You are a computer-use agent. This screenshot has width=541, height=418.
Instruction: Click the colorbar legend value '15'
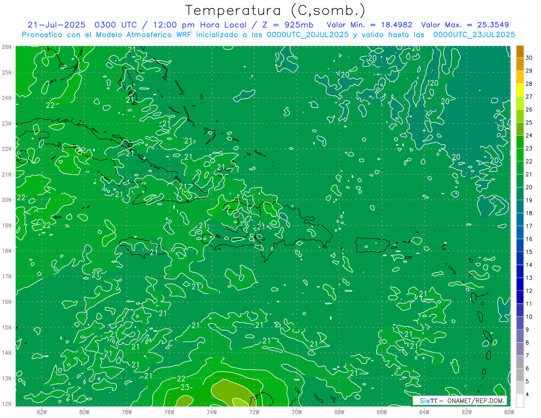[x=529, y=252]
